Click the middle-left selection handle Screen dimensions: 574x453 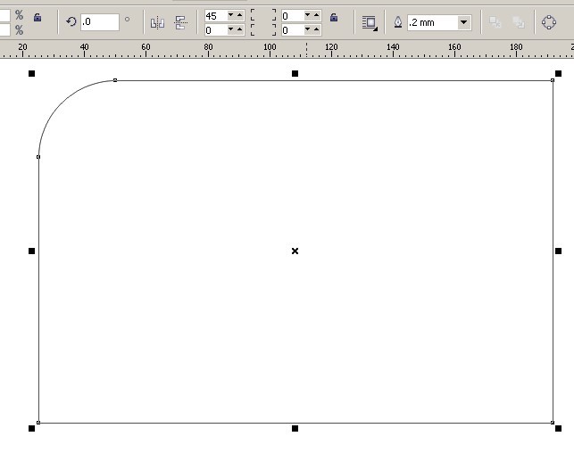[31, 251]
